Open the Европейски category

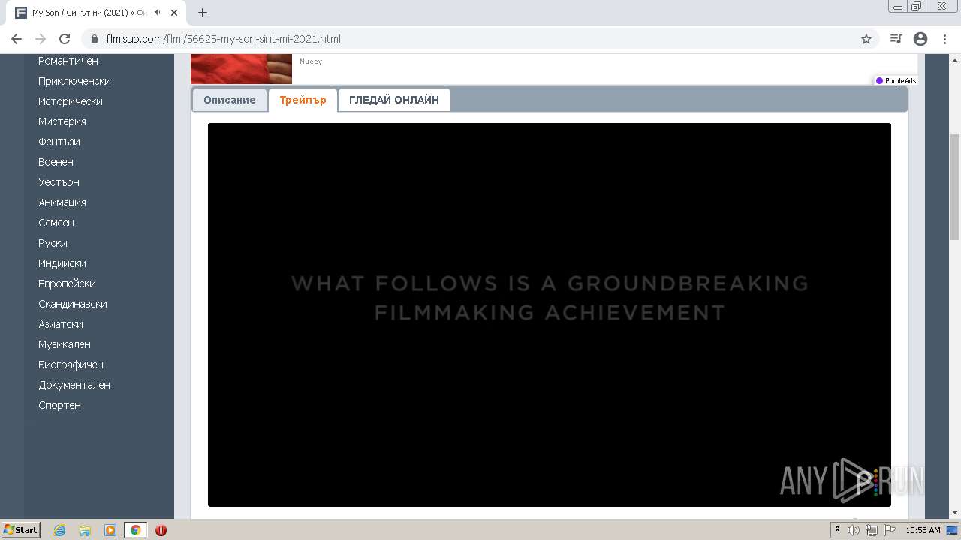[x=67, y=283]
